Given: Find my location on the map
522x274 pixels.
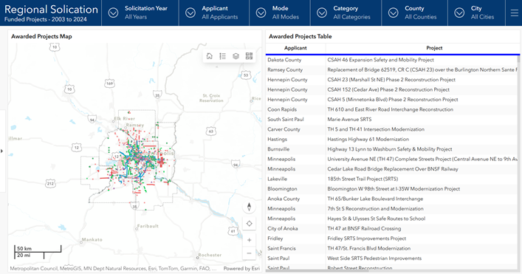Looking at the screenshot, I should pyautogui.click(x=249, y=223).
